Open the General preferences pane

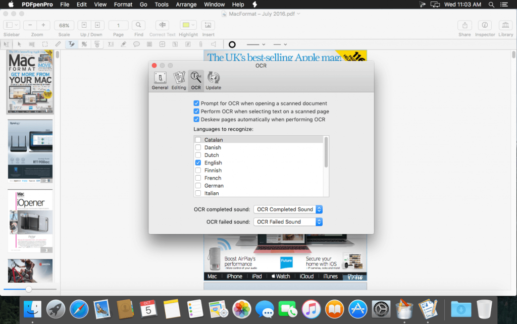tap(160, 80)
